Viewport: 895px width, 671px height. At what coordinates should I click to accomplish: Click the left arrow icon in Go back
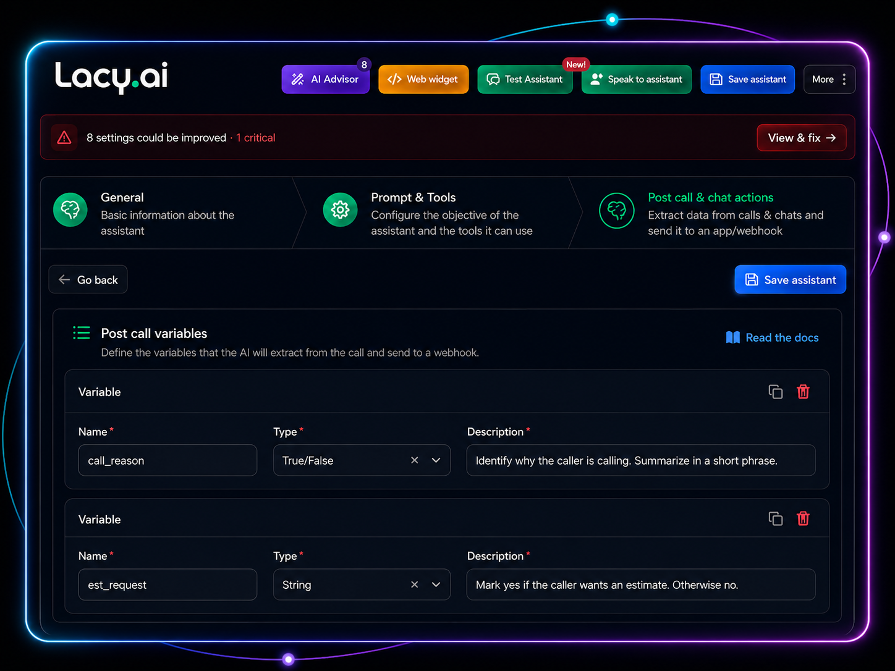pyautogui.click(x=64, y=279)
